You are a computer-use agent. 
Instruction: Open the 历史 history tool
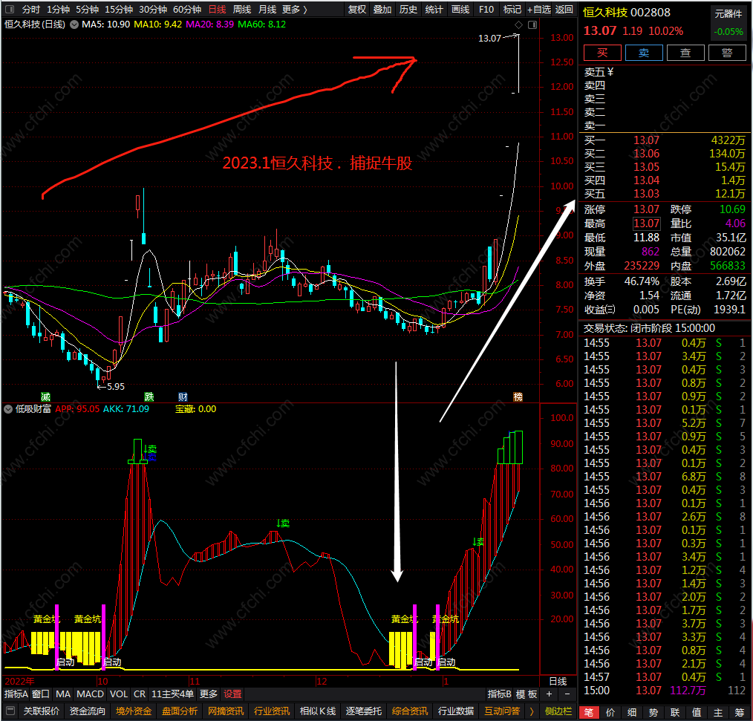coord(408,9)
